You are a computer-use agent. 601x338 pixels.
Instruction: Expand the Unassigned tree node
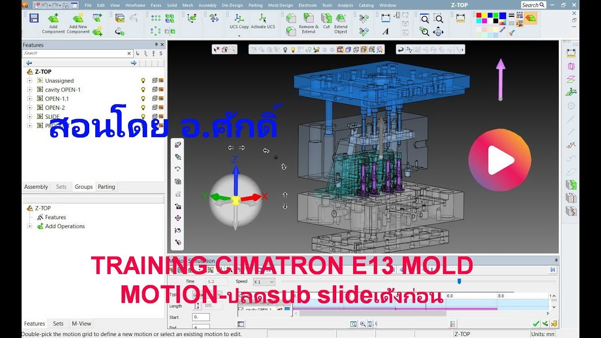point(30,81)
